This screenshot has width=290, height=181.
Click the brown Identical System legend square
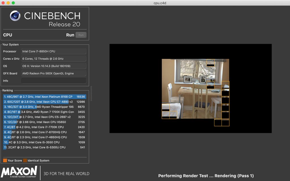coord(25,160)
